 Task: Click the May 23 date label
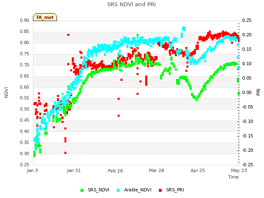[x=239, y=170]
